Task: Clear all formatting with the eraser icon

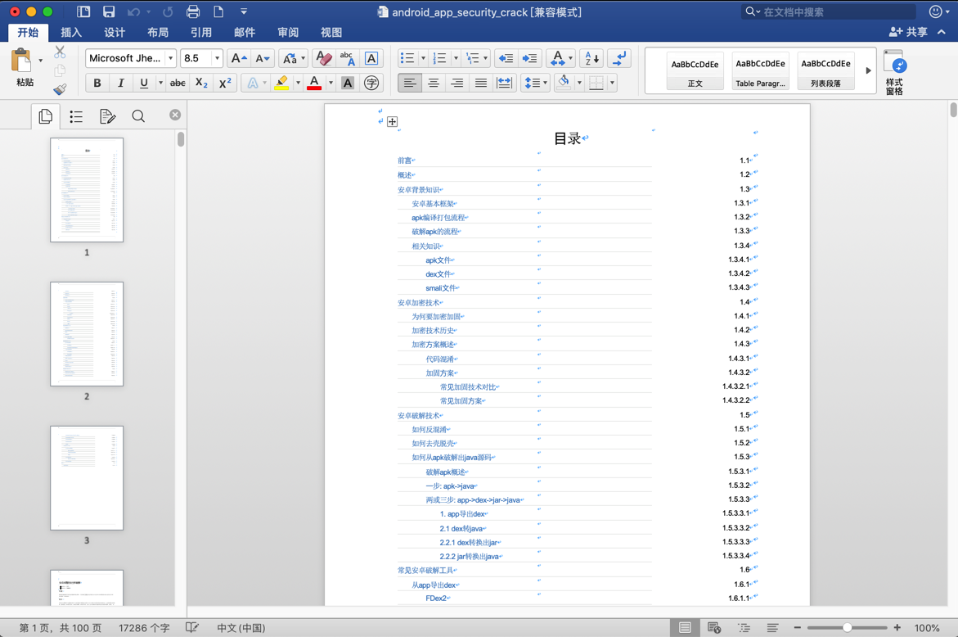Action: (x=323, y=58)
